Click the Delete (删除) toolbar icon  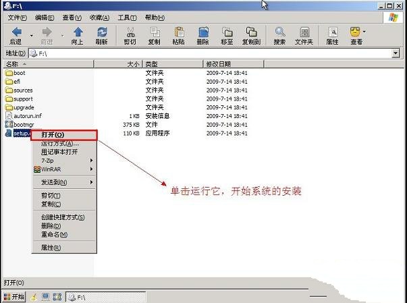click(x=202, y=32)
